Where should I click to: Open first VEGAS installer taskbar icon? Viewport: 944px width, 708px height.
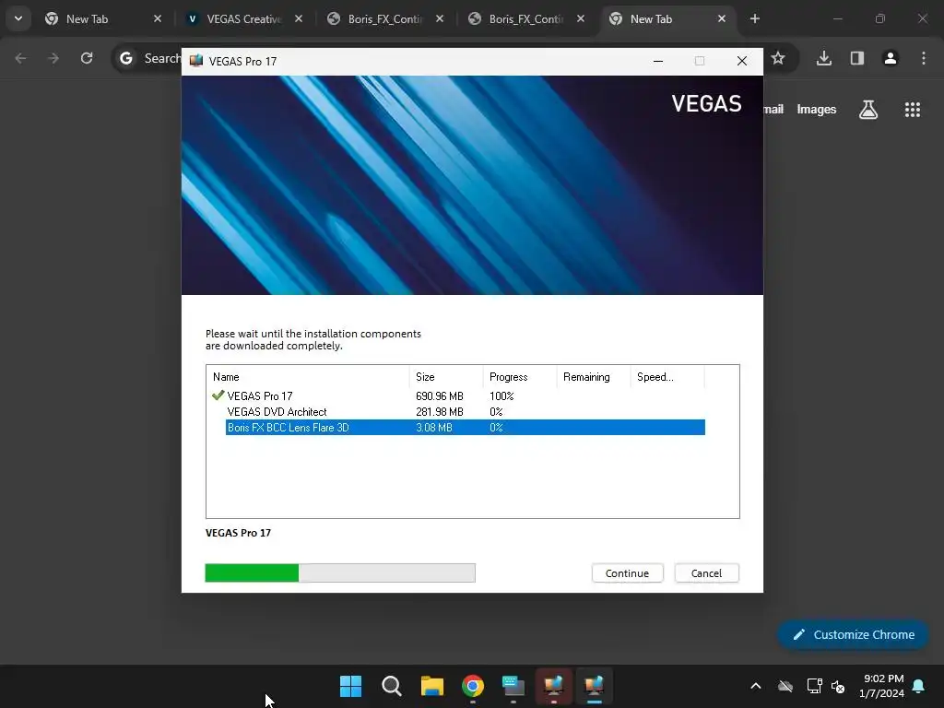coord(553,685)
